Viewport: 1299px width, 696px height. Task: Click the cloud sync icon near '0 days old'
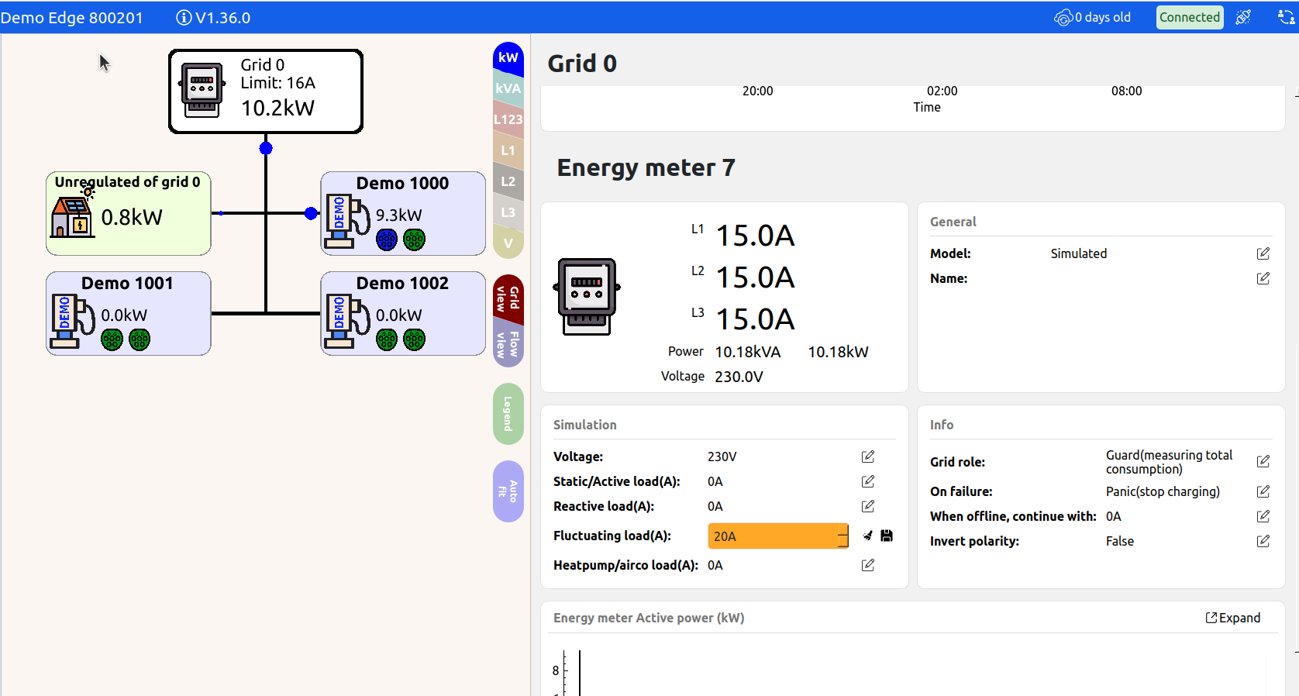click(x=1063, y=17)
